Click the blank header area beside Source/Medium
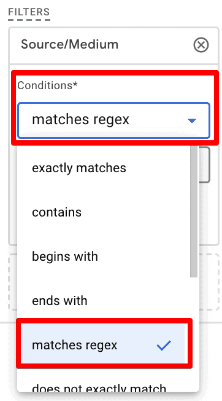 point(156,45)
